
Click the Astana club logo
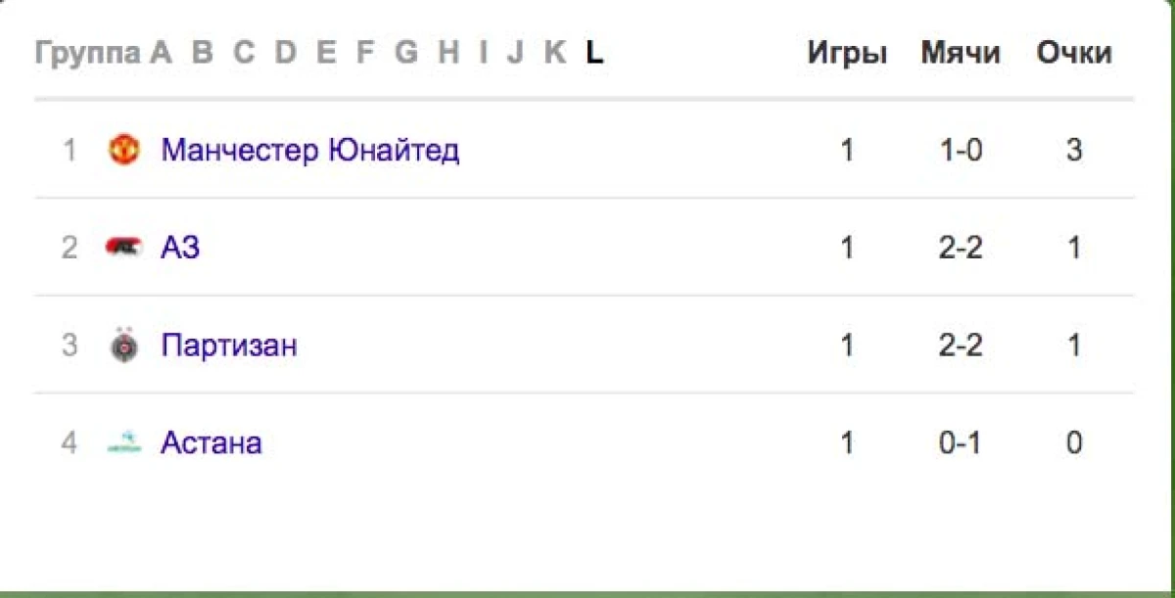pyautogui.click(x=123, y=443)
